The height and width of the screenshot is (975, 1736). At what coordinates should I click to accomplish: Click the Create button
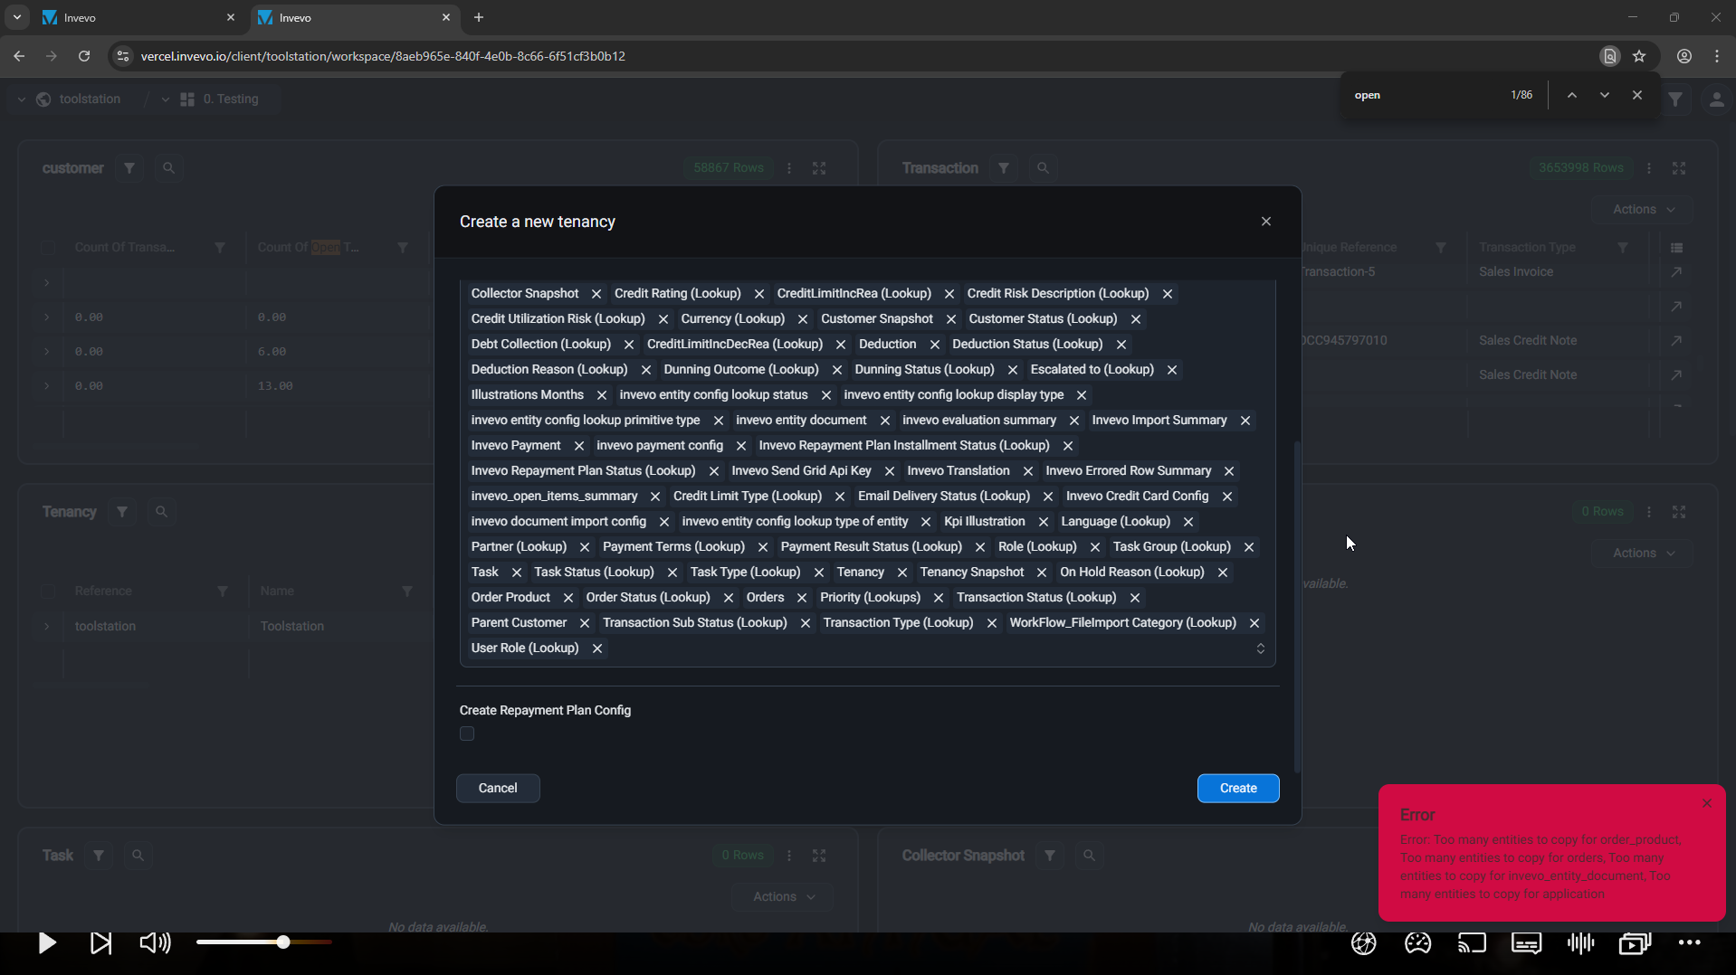click(x=1238, y=789)
